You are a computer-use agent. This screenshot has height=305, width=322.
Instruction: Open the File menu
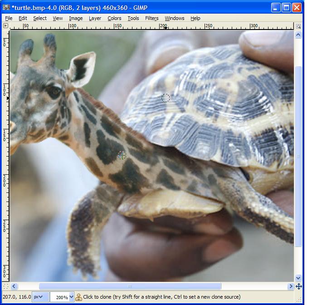[9, 18]
